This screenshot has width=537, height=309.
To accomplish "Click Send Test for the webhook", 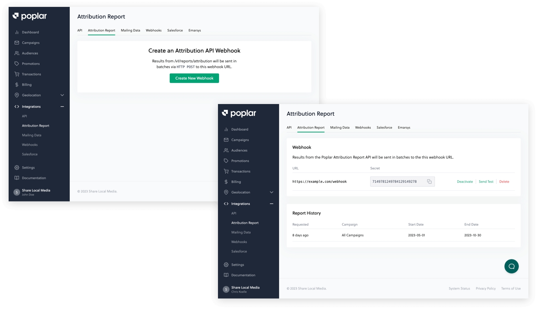I will pos(486,182).
